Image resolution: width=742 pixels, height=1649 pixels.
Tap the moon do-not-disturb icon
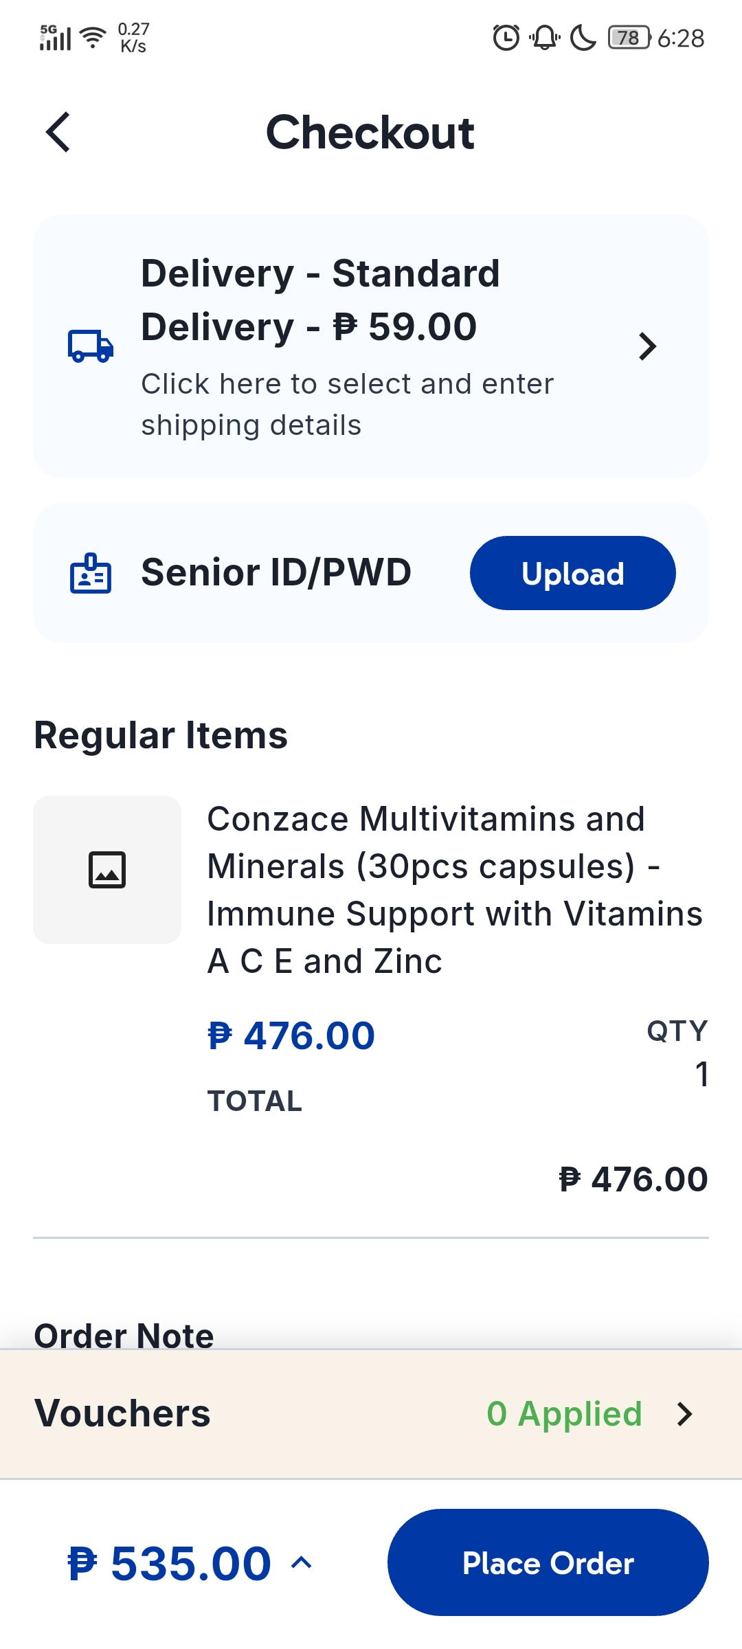(583, 38)
